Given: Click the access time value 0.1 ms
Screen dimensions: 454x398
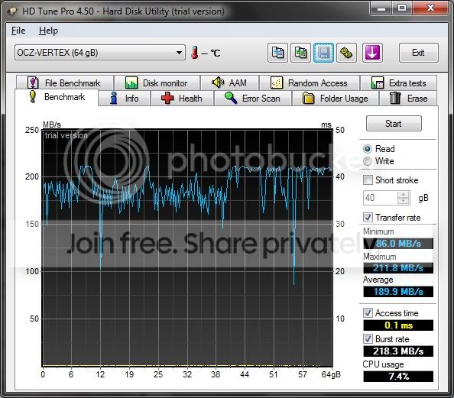Looking at the screenshot, I should (398, 325).
